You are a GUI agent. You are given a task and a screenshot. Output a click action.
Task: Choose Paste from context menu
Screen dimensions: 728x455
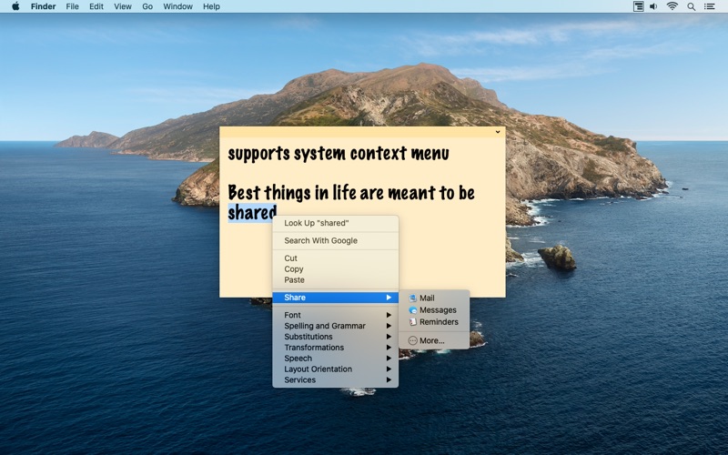click(x=335, y=280)
